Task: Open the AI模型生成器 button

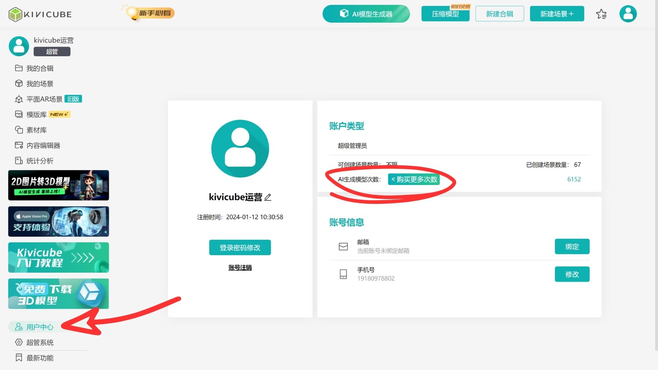Action: pyautogui.click(x=366, y=14)
